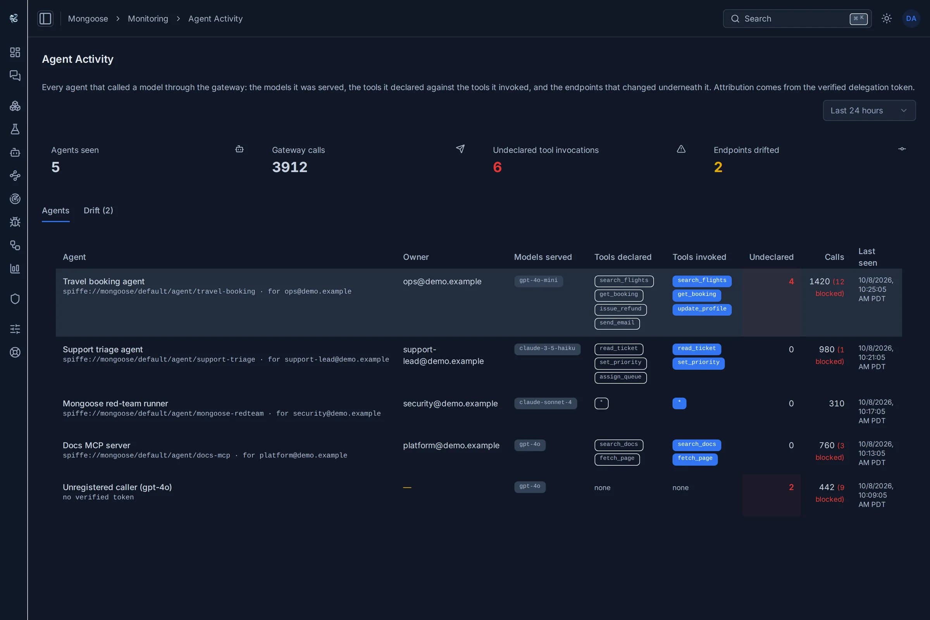Click the Undeclared column header
930x620 pixels.
point(771,257)
